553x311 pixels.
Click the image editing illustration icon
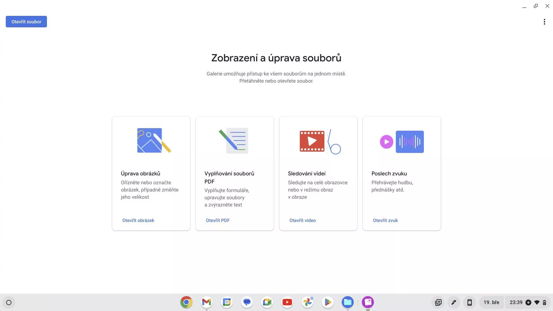(154, 141)
